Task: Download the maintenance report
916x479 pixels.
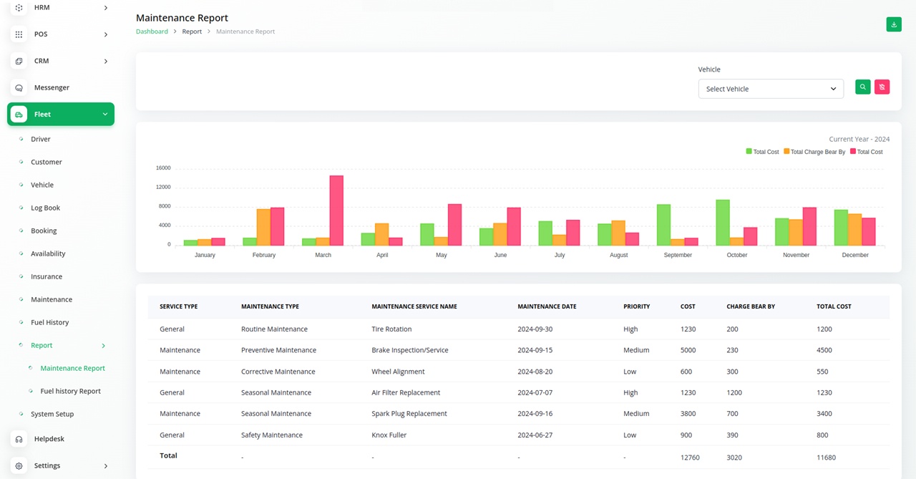Action: pyautogui.click(x=894, y=24)
